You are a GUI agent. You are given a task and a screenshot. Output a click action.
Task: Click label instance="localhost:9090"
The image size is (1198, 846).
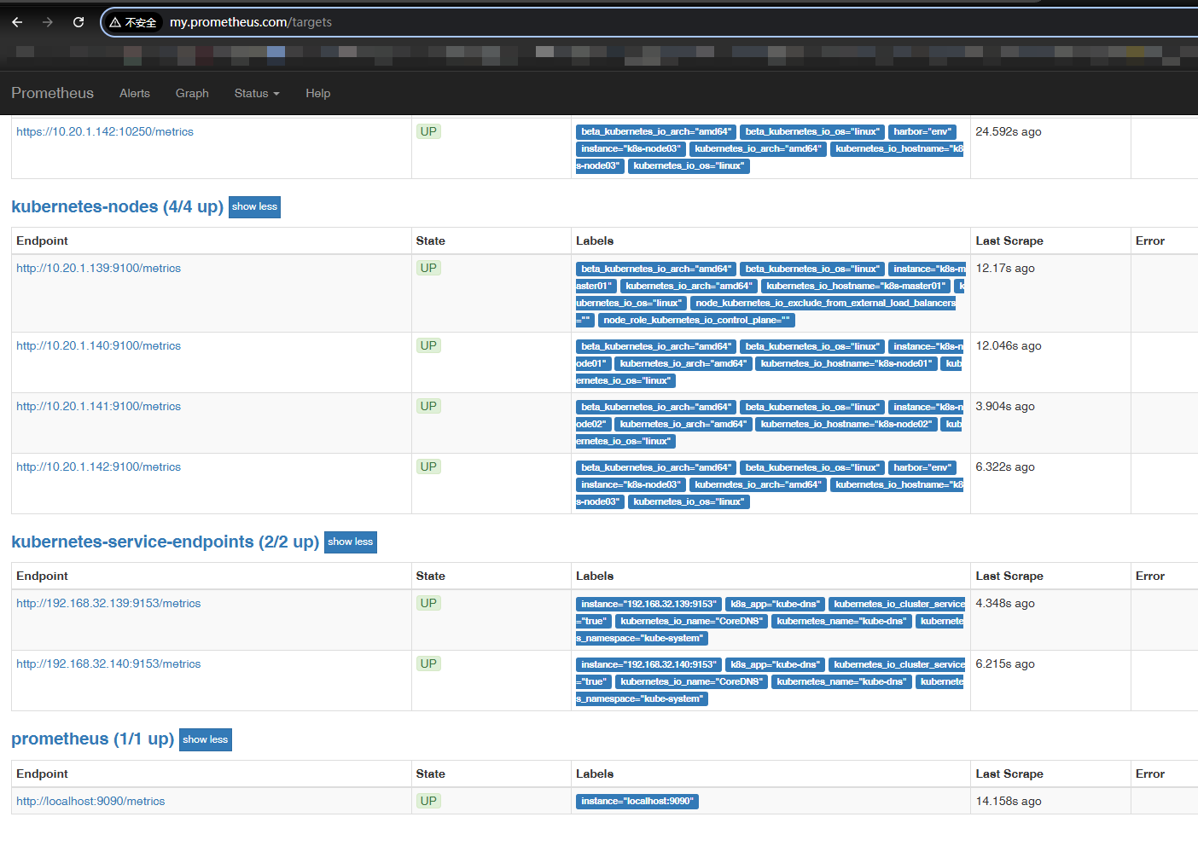point(637,801)
